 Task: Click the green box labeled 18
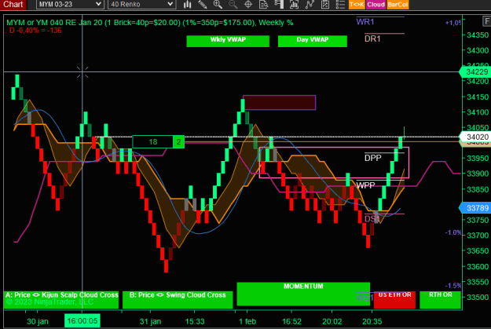[x=153, y=142]
